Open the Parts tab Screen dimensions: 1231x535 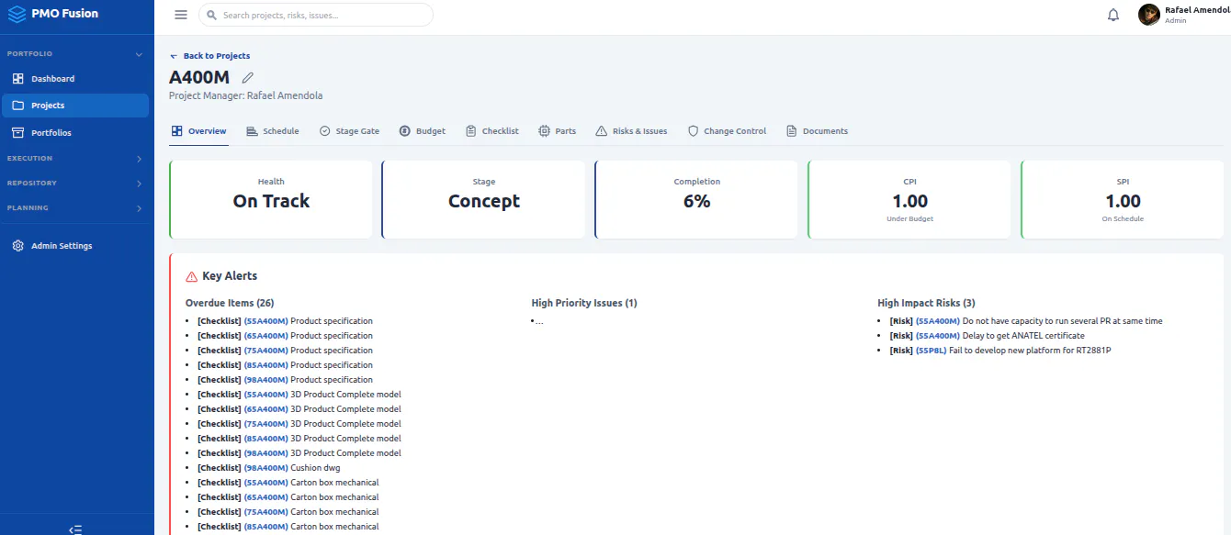tap(558, 131)
